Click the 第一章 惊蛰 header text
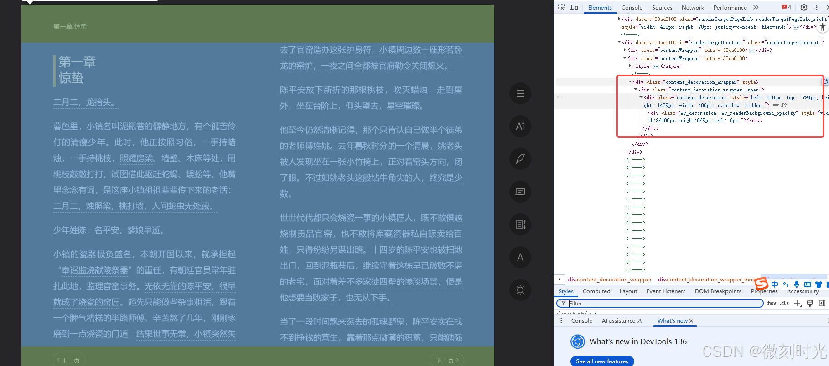 coord(70,26)
